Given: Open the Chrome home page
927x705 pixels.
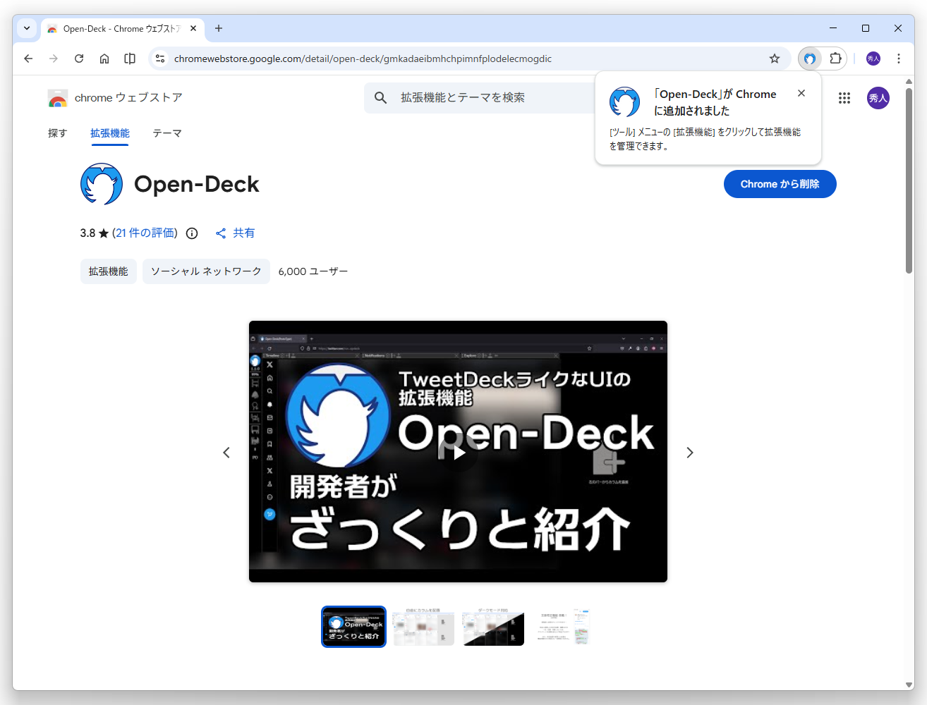Looking at the screenshot, I should tap(104, 59).
